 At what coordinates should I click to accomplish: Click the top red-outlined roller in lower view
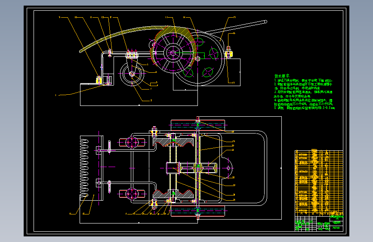click(197, 125)
